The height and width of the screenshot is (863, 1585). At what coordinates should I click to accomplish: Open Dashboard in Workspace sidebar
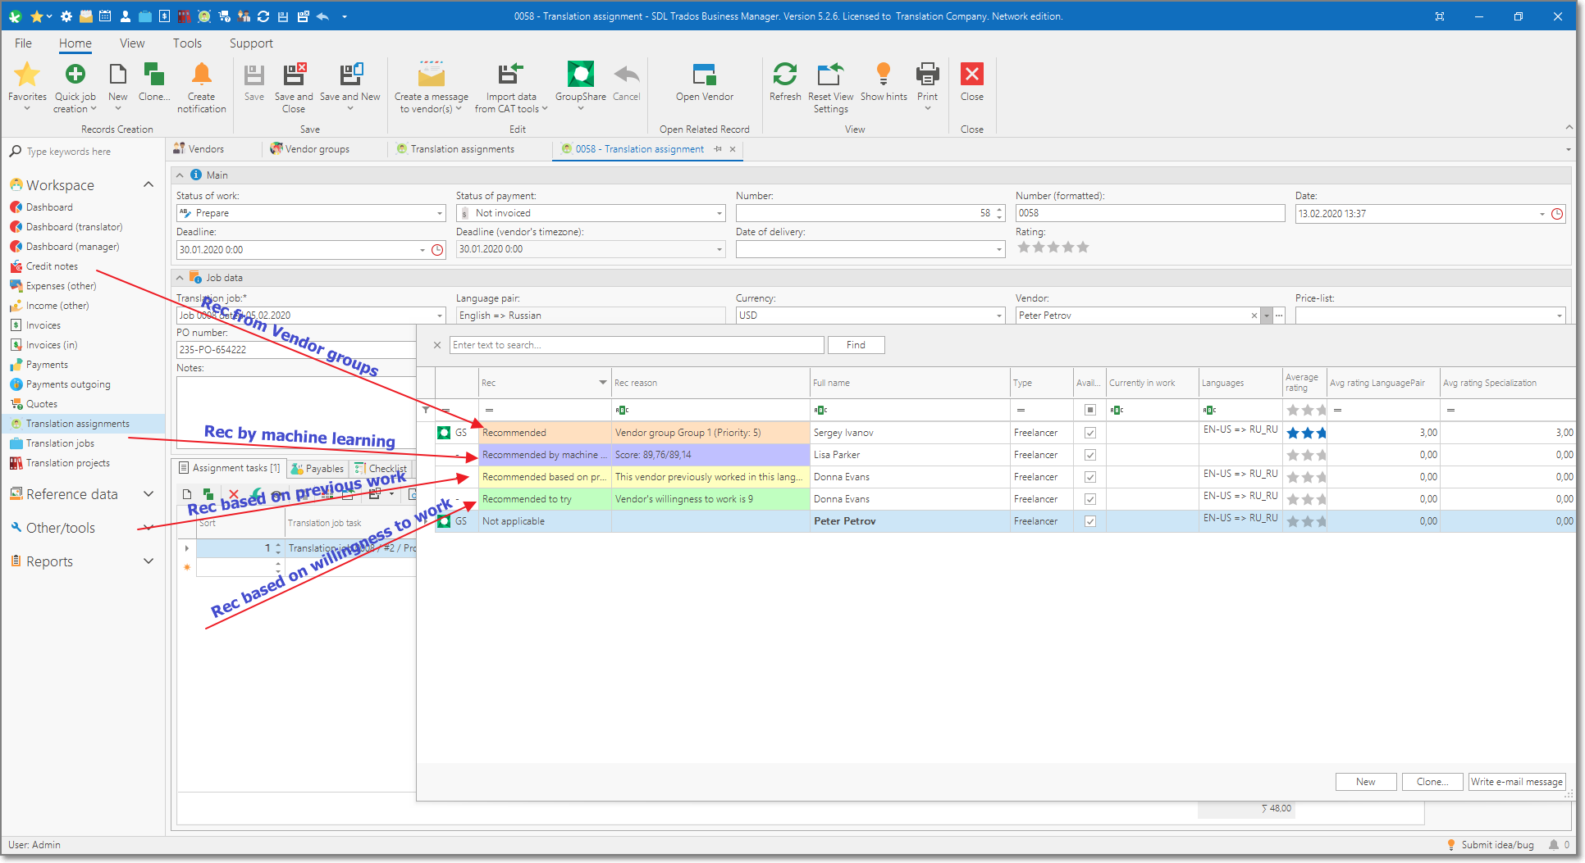tap(49, 207)
